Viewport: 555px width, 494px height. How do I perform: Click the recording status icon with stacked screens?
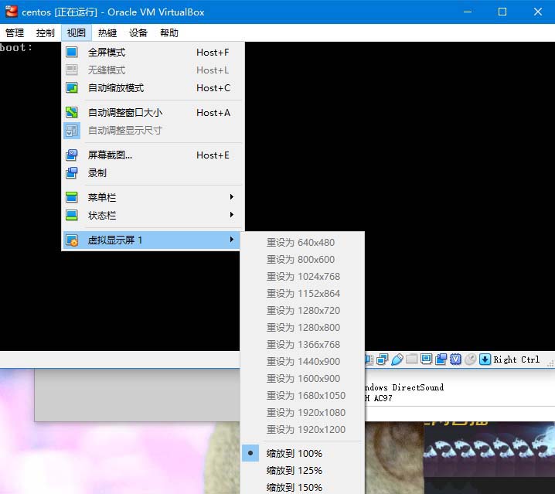pos(441,359)
